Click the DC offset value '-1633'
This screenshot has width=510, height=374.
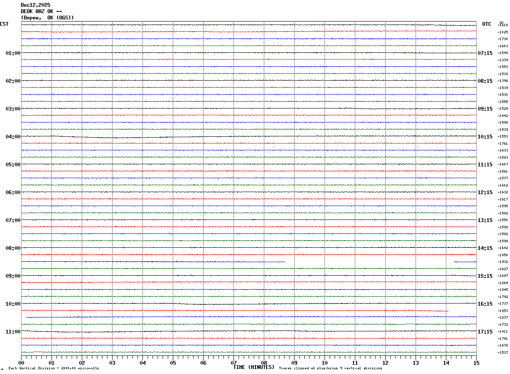click(503, 151)
